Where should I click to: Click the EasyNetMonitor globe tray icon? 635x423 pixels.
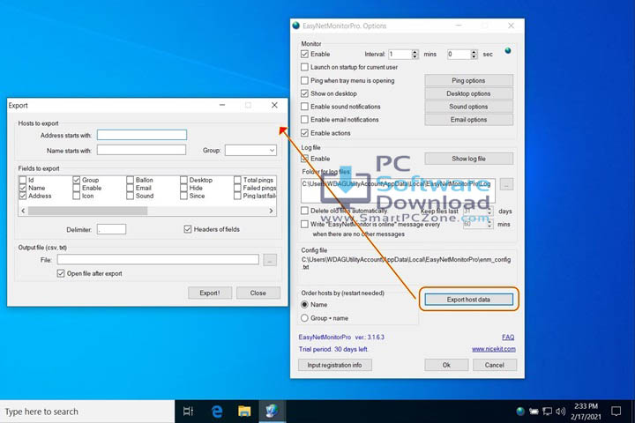click(520, 412)
